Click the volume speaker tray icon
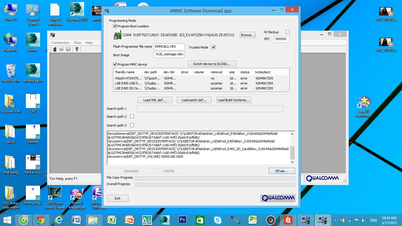This screenshot has height=226, width=402. [364, 220]
